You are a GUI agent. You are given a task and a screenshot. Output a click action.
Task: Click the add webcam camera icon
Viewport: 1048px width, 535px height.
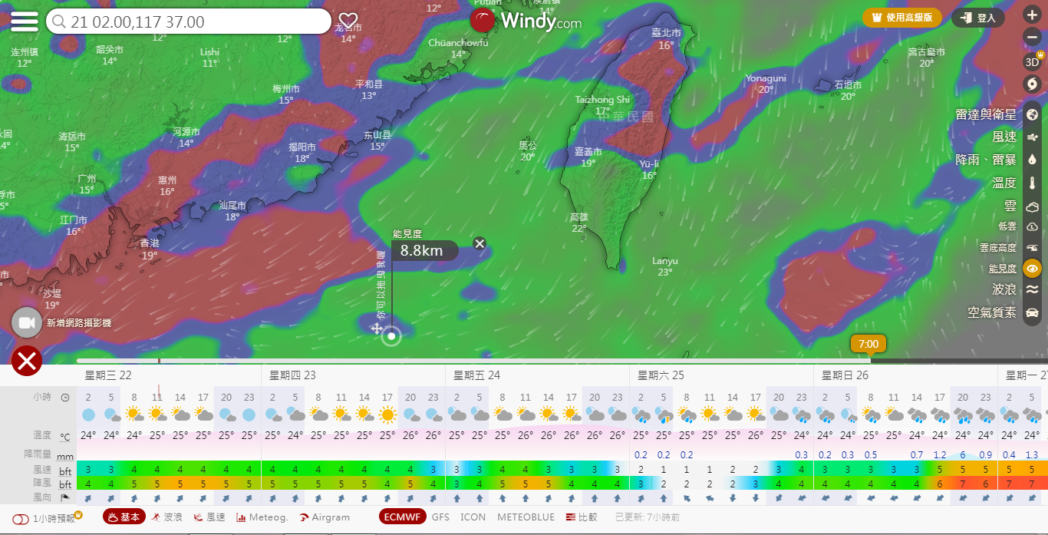pos(26,322)
